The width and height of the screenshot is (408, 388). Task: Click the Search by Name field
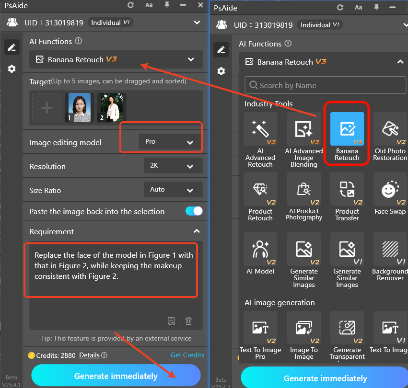pyautogui.click(x=325, y=86)
